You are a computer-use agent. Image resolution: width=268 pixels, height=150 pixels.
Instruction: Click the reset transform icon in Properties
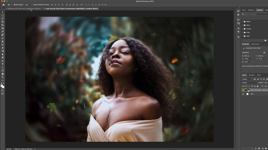tap(264, 52)
